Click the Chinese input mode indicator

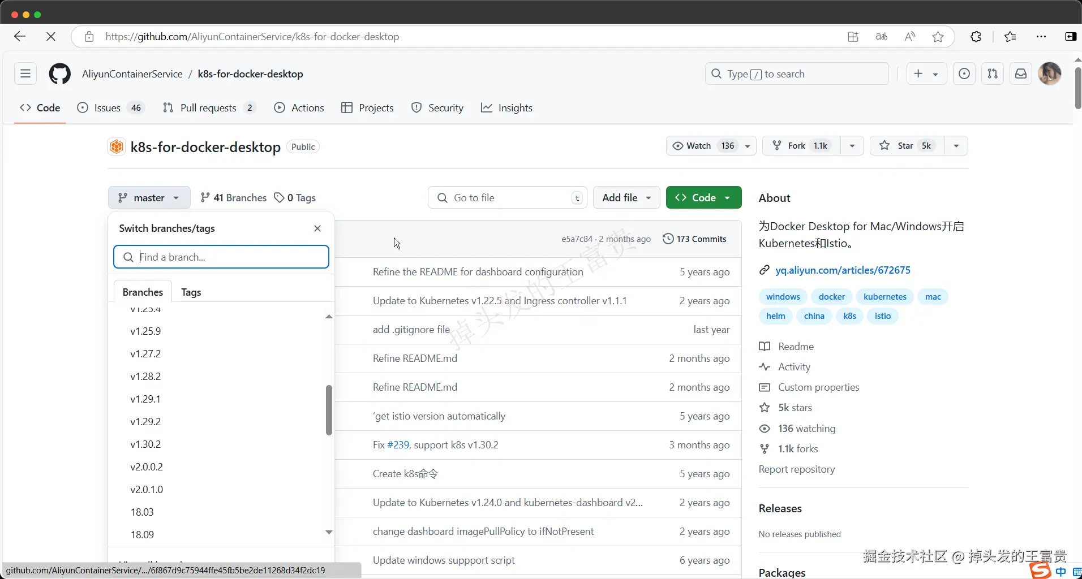tap(1060, 572)
